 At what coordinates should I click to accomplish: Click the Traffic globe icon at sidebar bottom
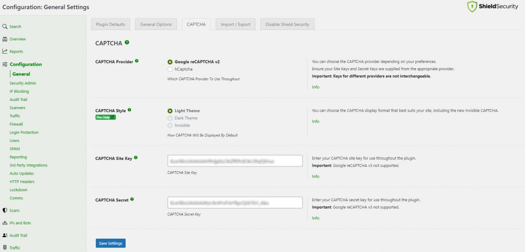click(5, 248)
